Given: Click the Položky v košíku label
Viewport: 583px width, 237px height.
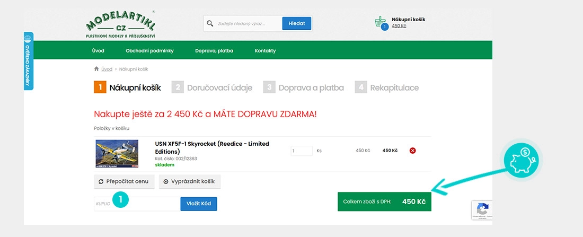Looking at the screenshot, I should (x=111, y=128).
